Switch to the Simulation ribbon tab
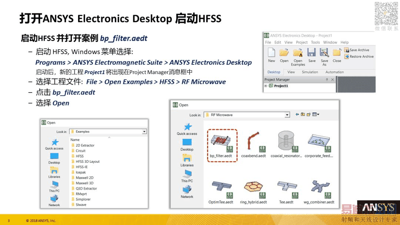 pos(310,72)
